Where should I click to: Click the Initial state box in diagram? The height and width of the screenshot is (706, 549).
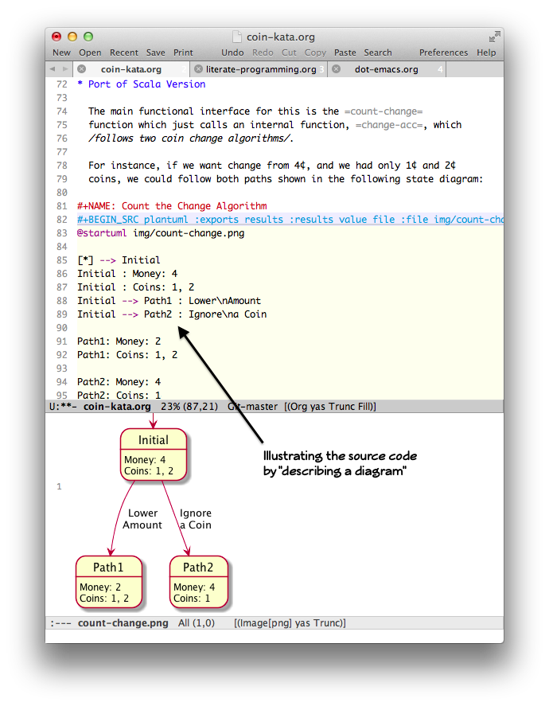coord(153,454)
